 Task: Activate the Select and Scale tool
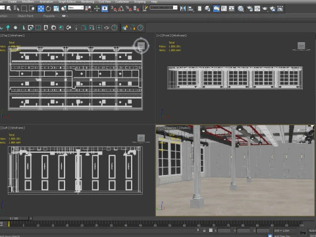coord(56,9)
